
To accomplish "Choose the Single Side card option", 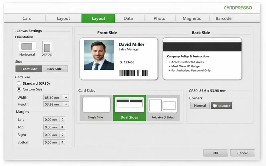I will pyautogui.click(x=96, y=108).
